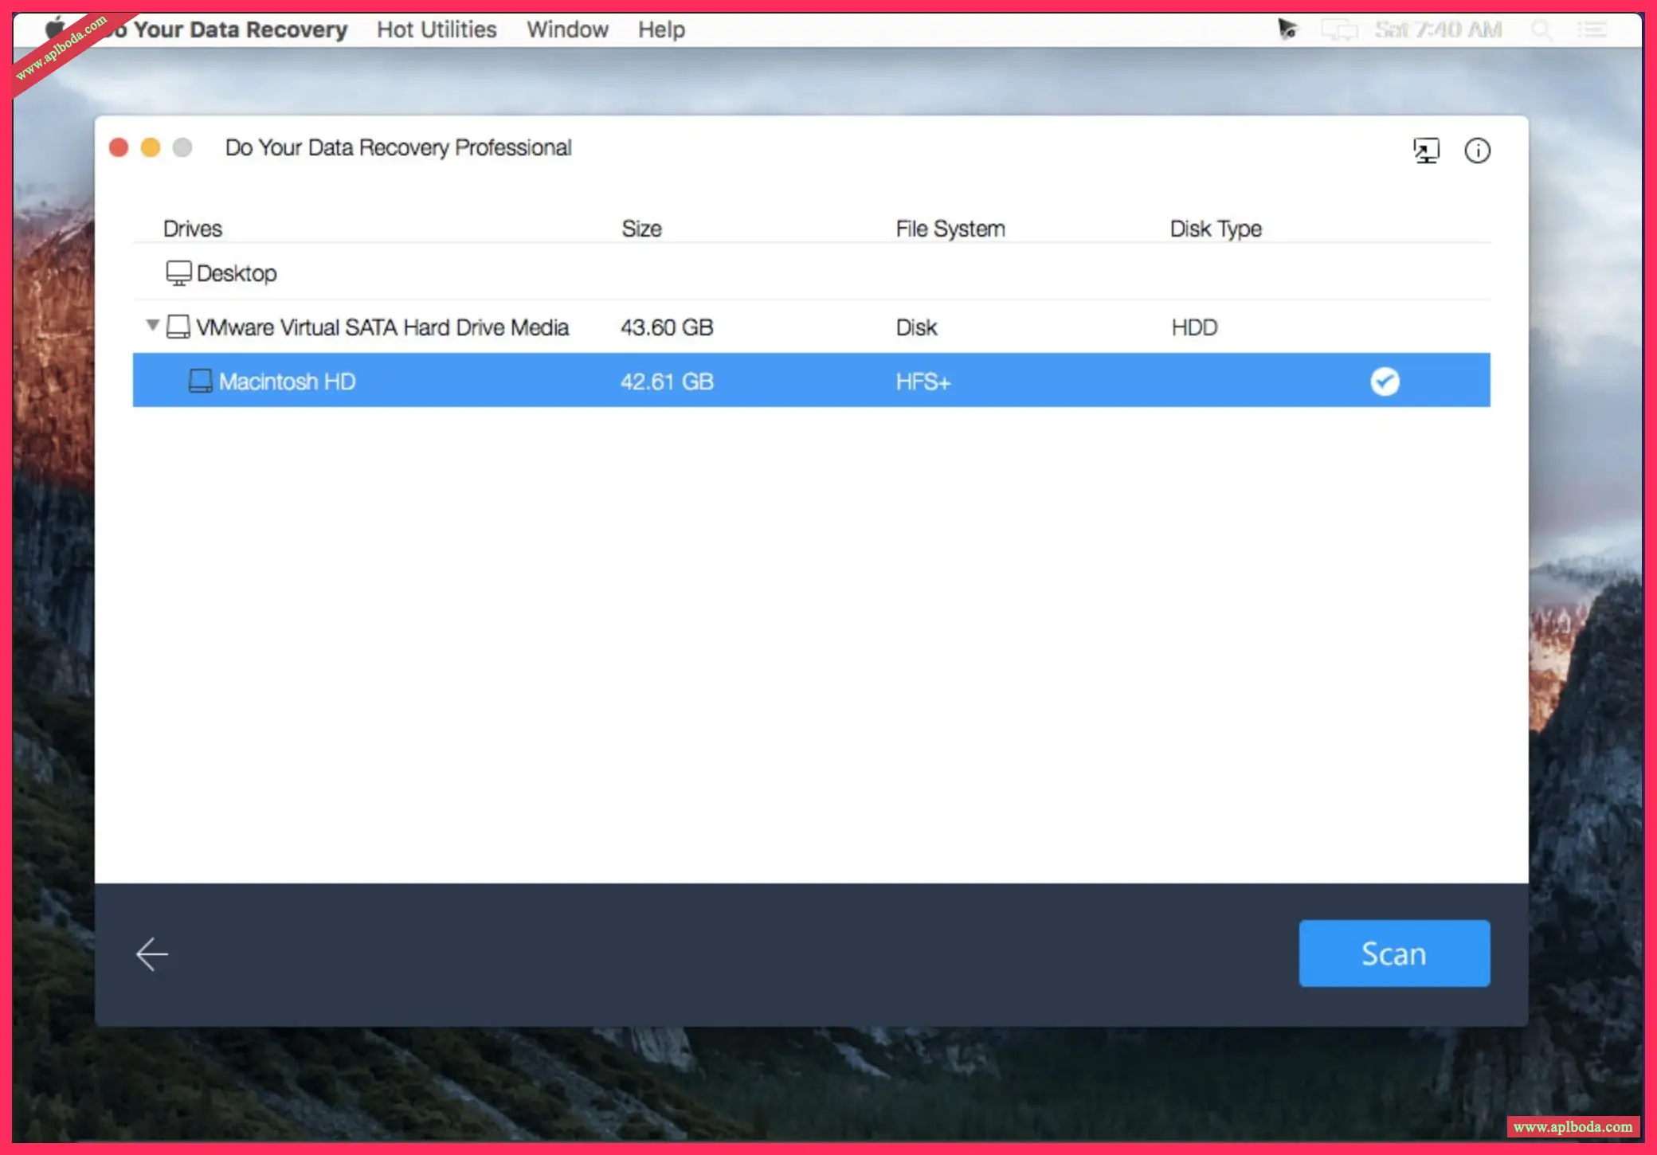
Task: Open the info icon in the title bar
Action: pos(1477,150)
